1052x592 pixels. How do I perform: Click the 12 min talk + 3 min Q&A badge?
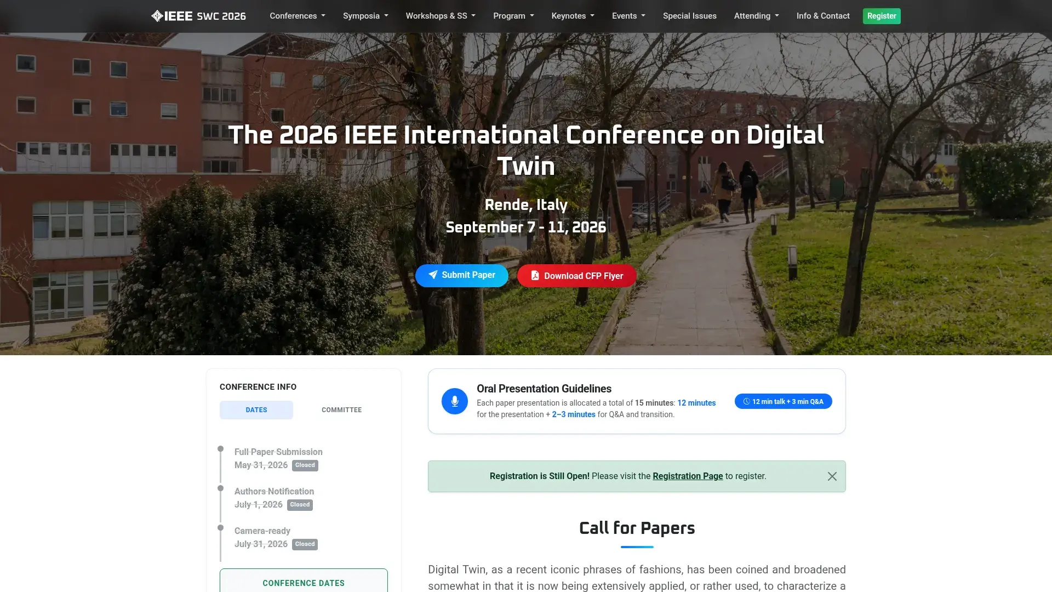click(x=783, y=402)
